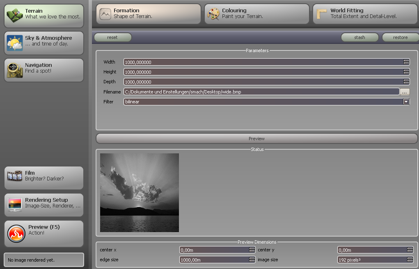419x269 pixels.
Task: Open the Rendering Setup section label
Action: pyautogui.click(x=46, y=200)
